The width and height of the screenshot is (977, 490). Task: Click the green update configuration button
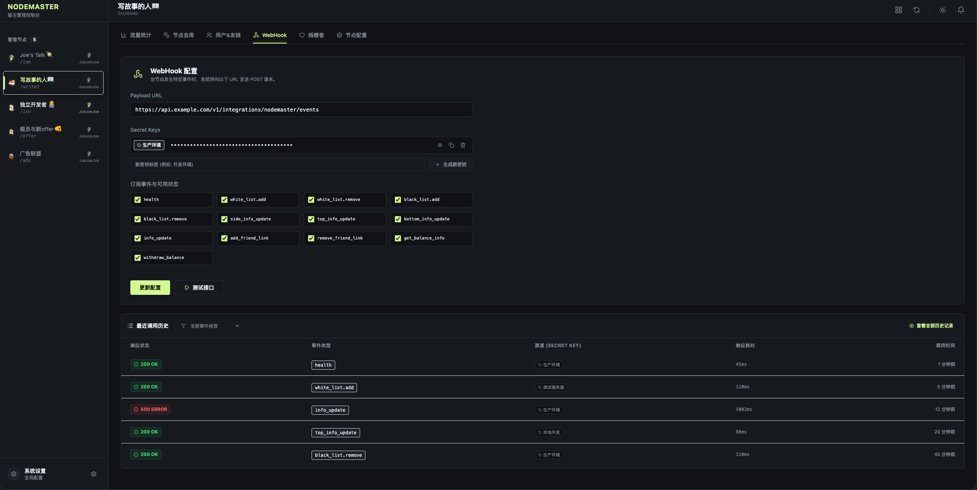[x=150, y=288]
